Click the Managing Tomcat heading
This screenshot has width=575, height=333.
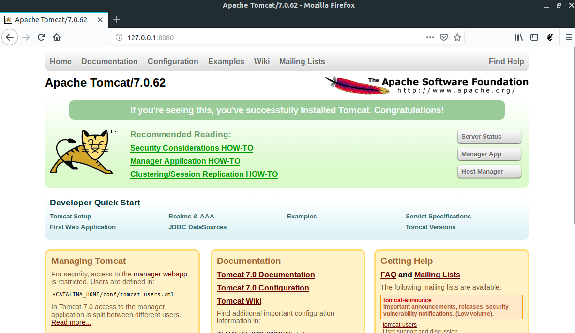[x=89, y=261]
